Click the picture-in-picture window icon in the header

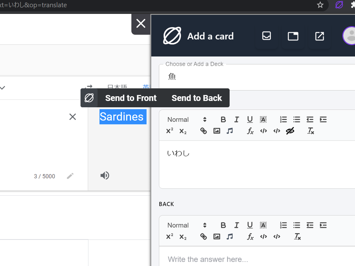[293, 36]
